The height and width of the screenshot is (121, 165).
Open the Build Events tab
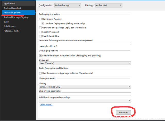tap(10, 26)
